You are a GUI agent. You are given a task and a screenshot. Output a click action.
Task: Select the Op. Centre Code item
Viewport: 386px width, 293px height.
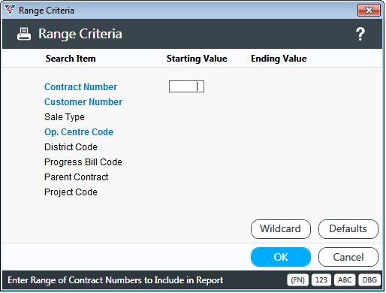(x=79, y=132)
